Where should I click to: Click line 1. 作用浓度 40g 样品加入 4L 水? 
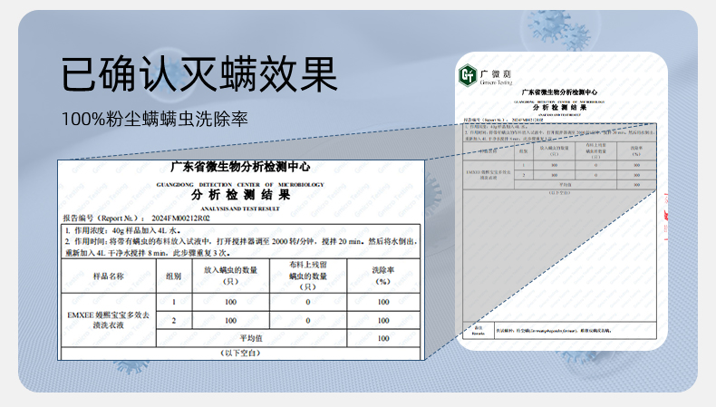122,230
